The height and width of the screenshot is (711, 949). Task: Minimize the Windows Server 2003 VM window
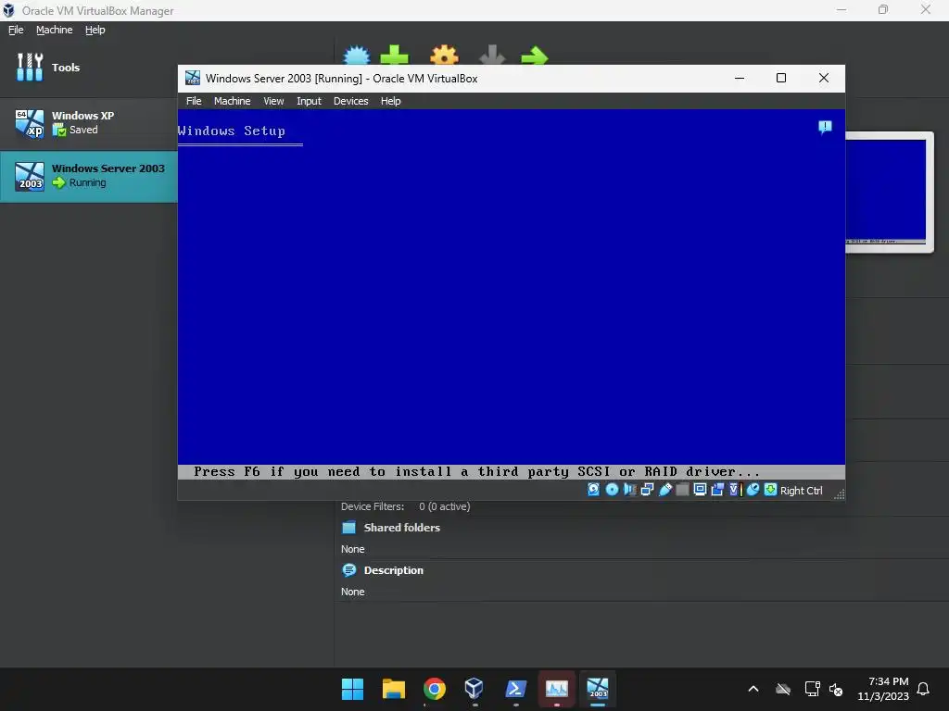pyautogui.click(x=740, y=78)
